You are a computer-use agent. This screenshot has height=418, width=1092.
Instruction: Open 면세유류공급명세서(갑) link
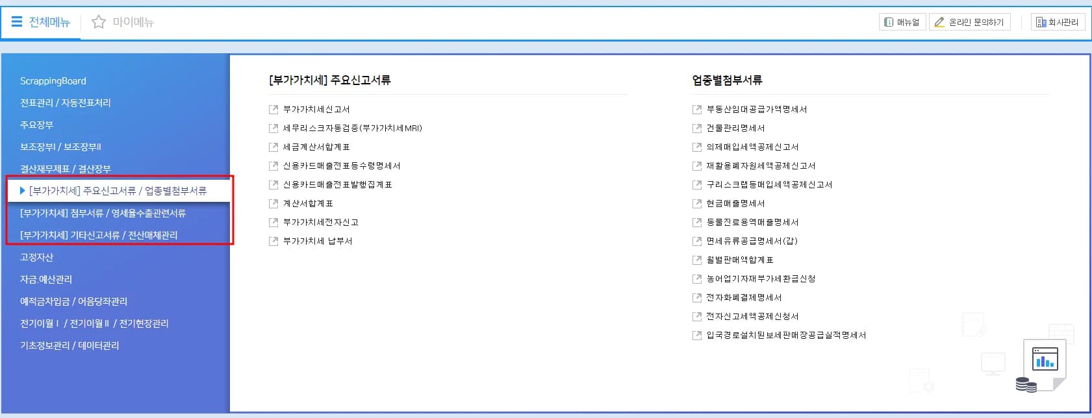click(752, 241)
